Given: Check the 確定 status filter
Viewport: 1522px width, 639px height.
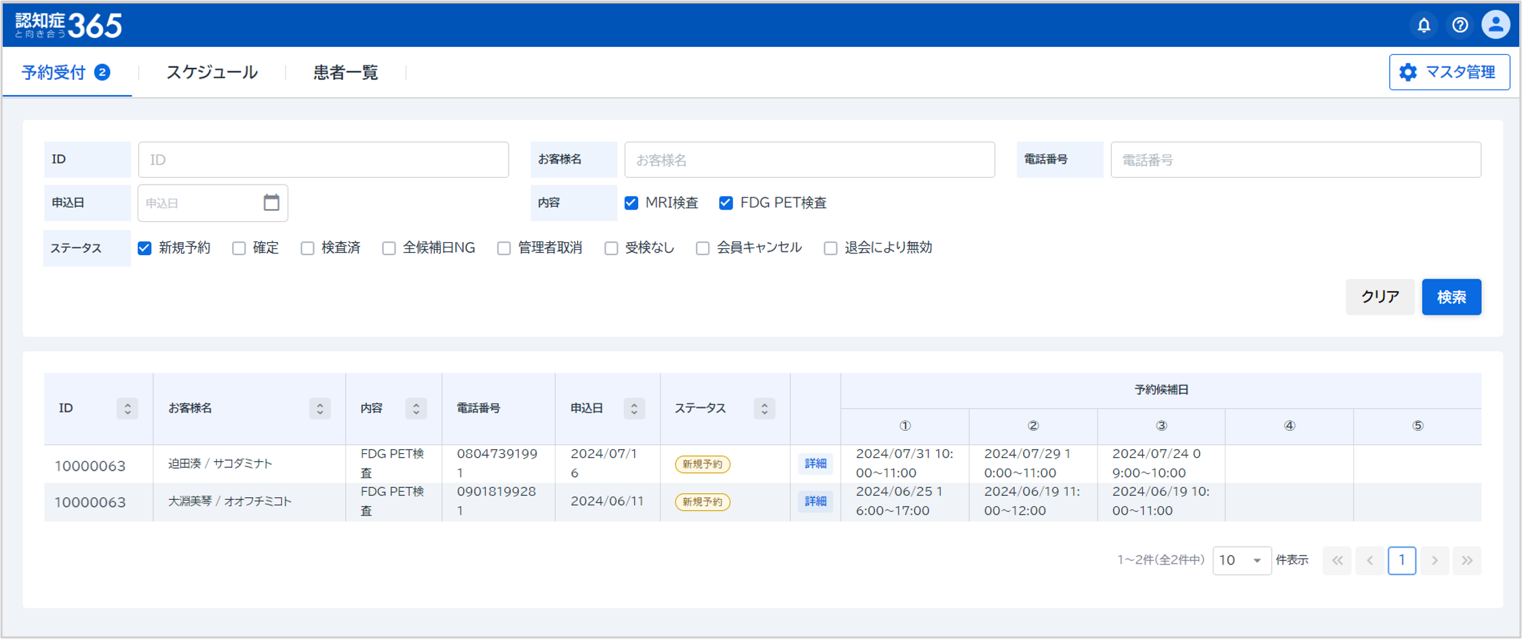Looking at the screenshot, I should tap(239, 248).
